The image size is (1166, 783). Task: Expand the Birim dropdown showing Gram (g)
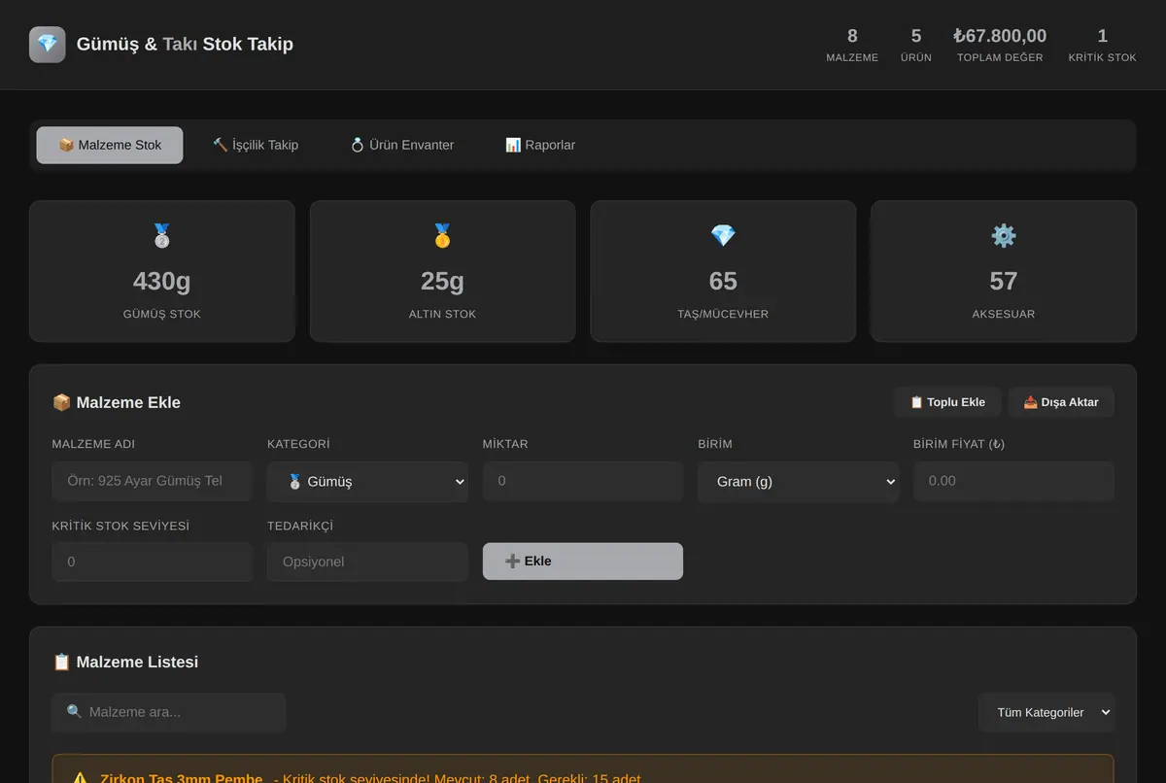tap(799, 481)
